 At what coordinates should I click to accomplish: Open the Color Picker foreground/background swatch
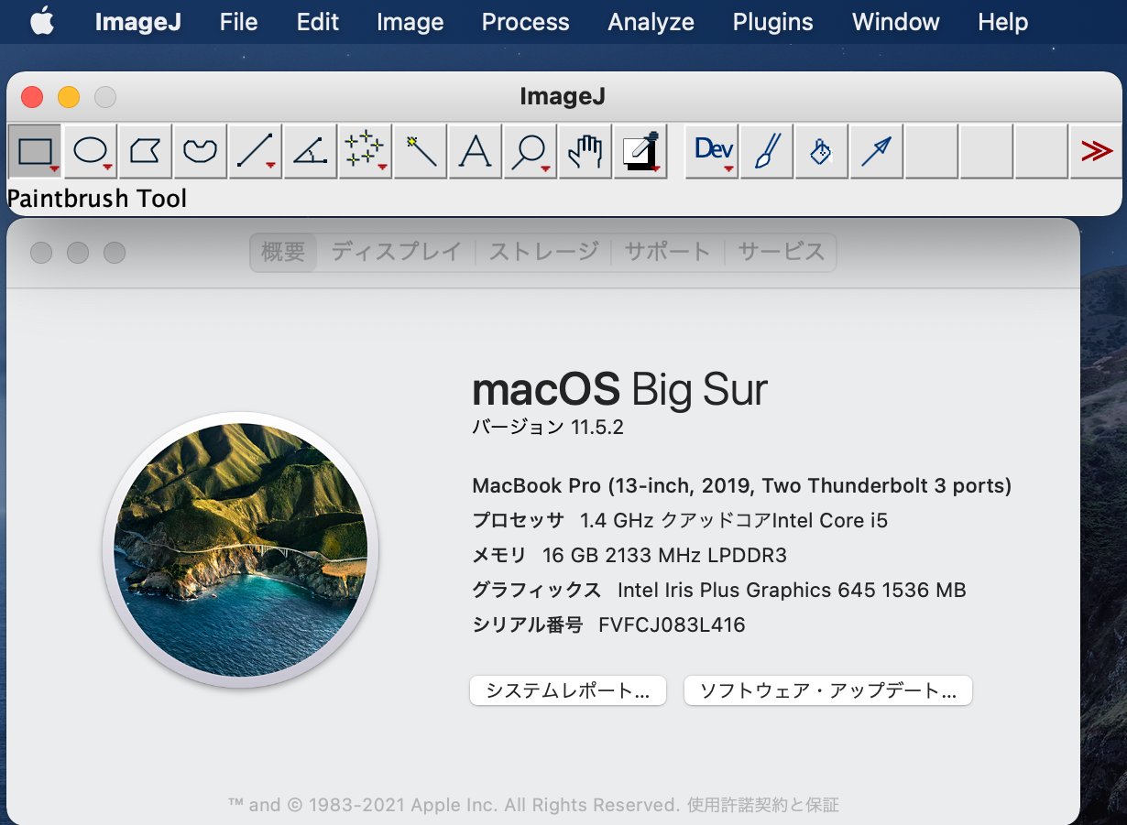point(640,151)
